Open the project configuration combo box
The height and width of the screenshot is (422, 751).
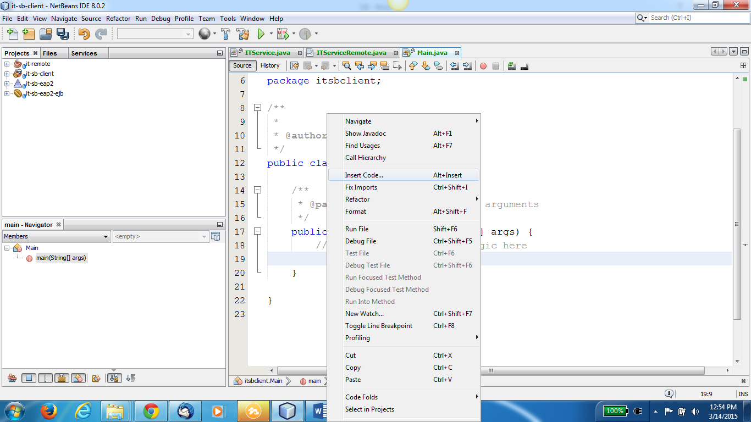point(155,34)
